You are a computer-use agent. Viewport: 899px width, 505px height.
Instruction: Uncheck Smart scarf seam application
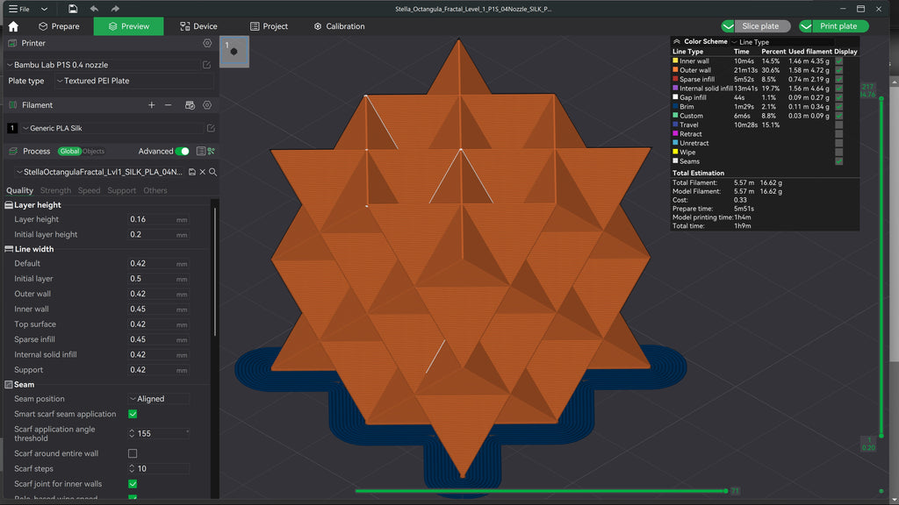(133, 414)
